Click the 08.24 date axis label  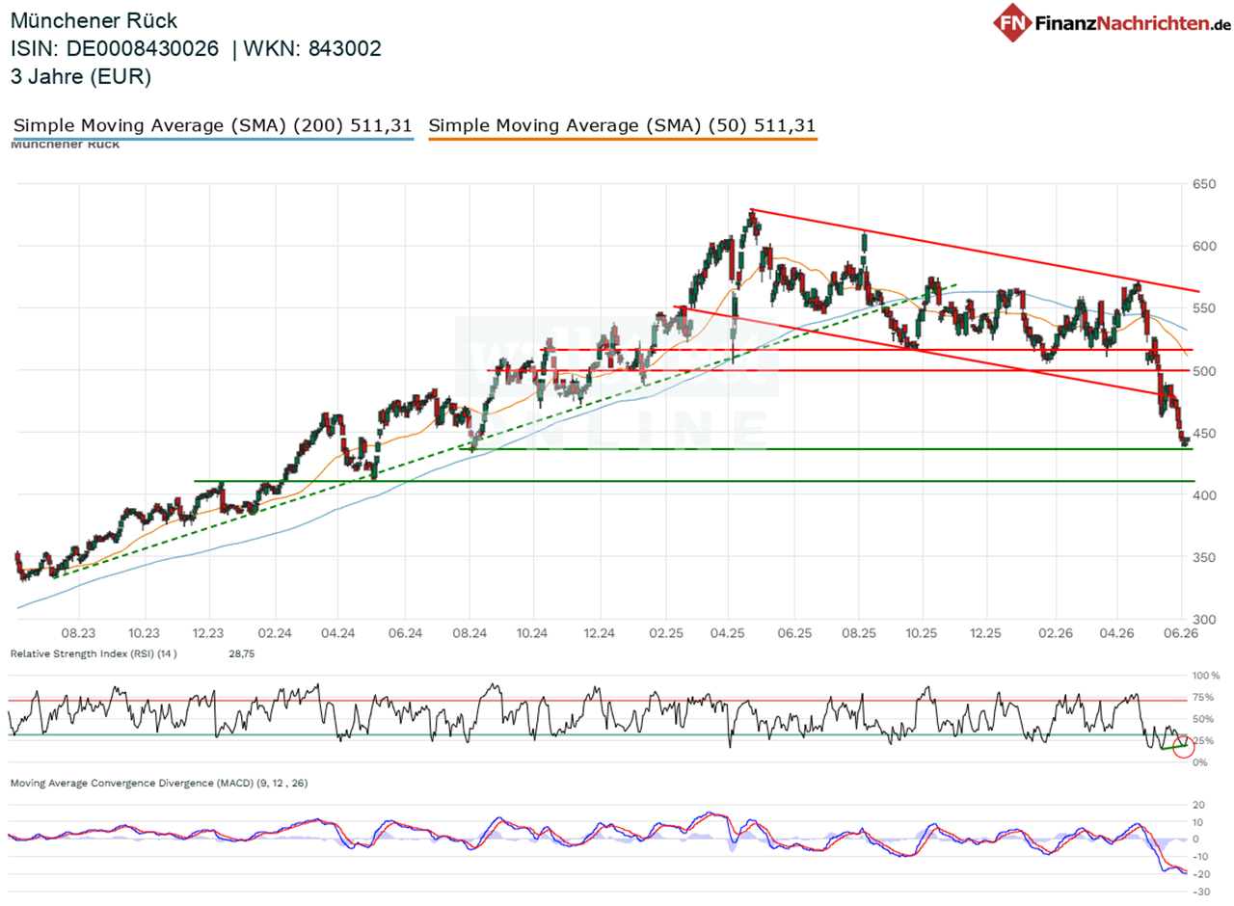[469, 634]
